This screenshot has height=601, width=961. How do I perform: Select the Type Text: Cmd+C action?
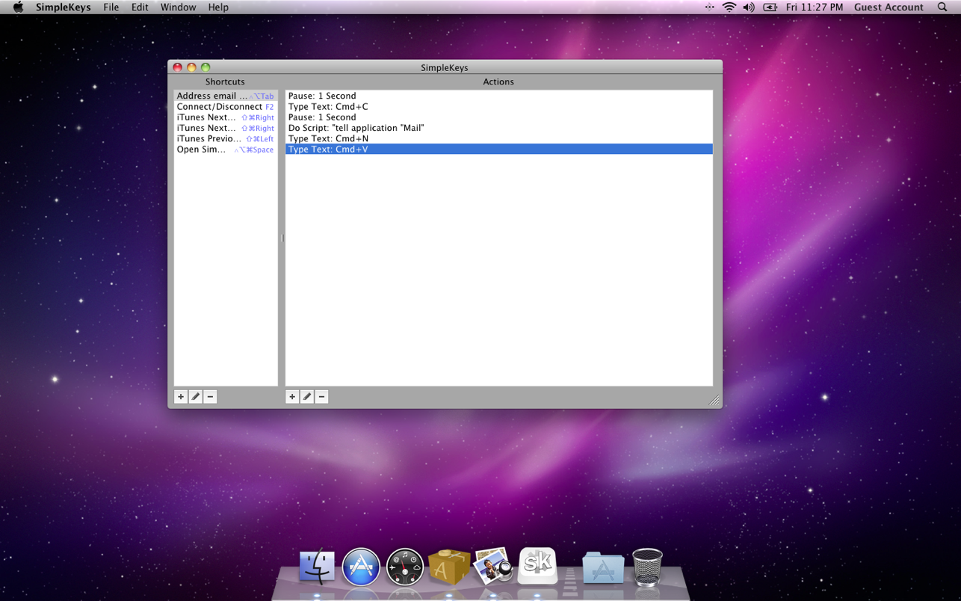[328, 107]
